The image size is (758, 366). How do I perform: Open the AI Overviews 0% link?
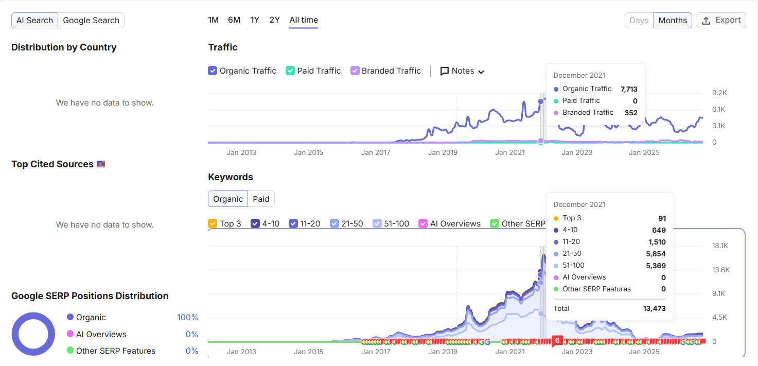[192, 334]
